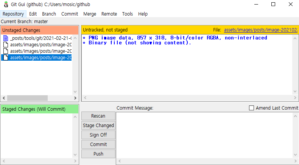
Task: Click the file icon of the third unstaged entry
Action: coord(6,51)
